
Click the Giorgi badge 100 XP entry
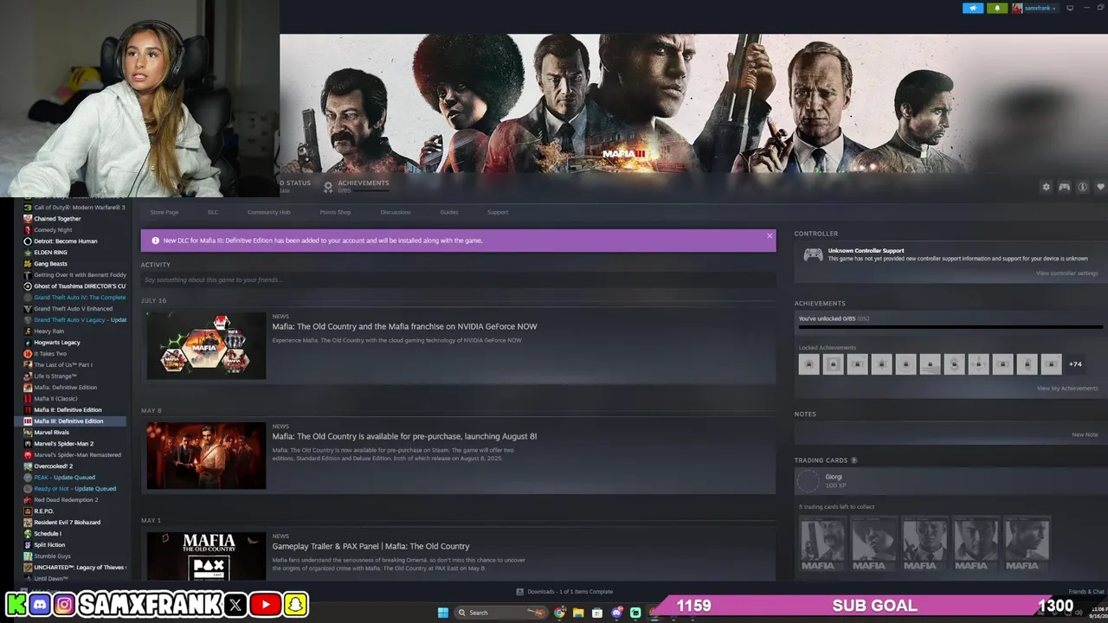(x=950, y=481)
